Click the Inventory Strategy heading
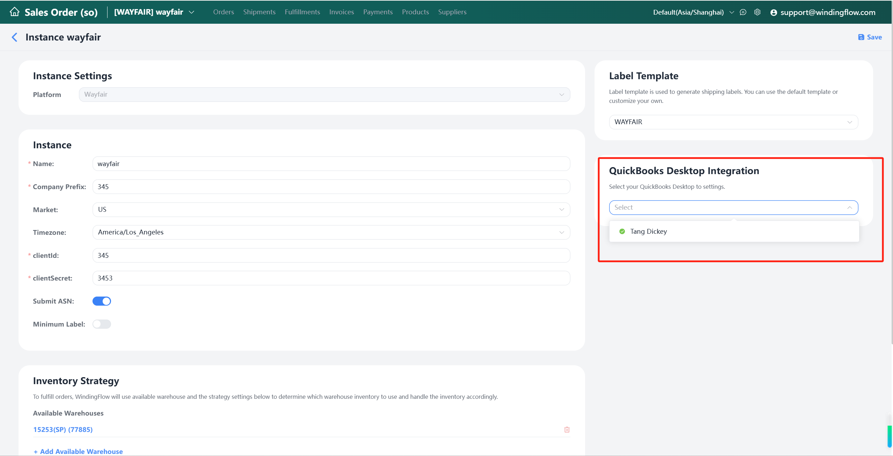893x456 pixels. (76, 381)
